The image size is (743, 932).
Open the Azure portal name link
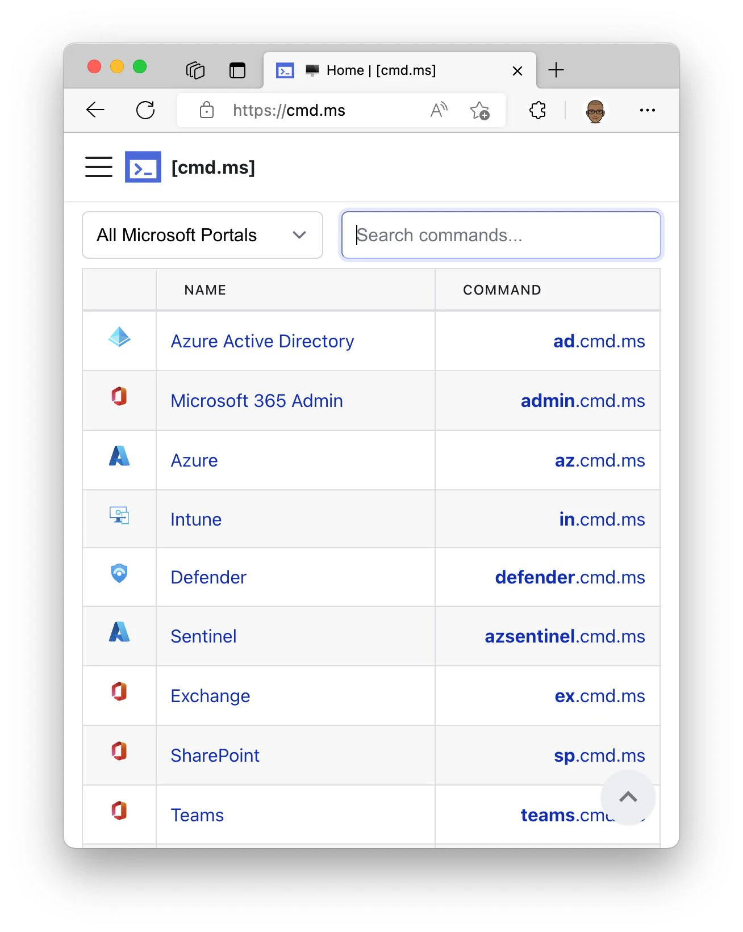[x=194, y=460]
